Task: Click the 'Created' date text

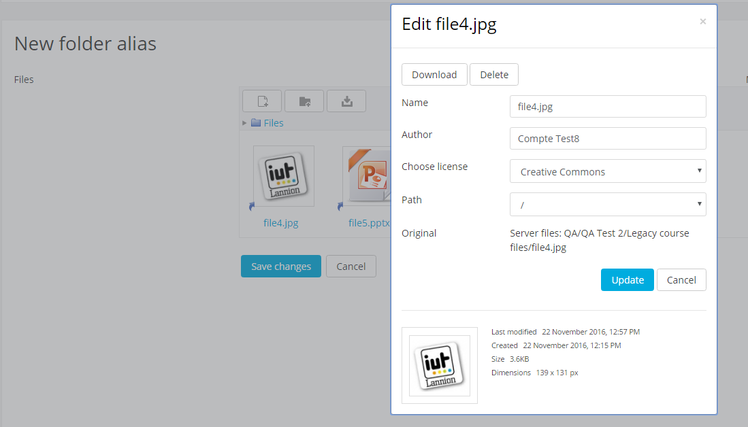Action: pyautogui.click(x=556, y=345)
